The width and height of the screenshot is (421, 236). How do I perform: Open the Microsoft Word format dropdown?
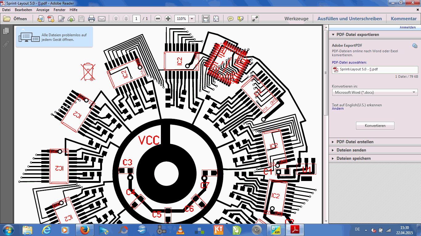tap(375, 92)
